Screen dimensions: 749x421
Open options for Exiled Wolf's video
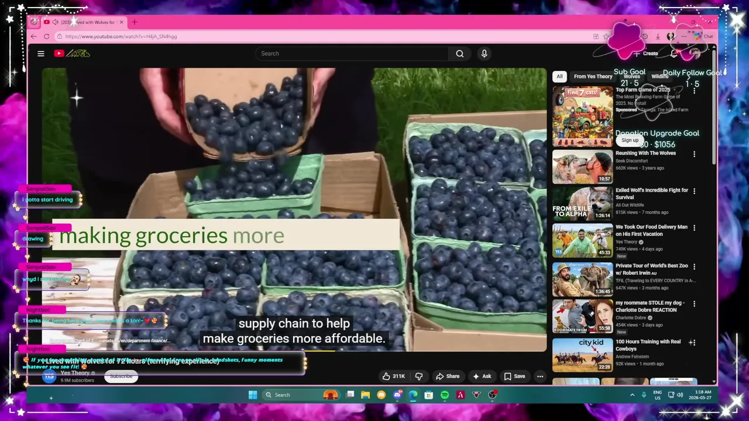[x=694, y=191]
